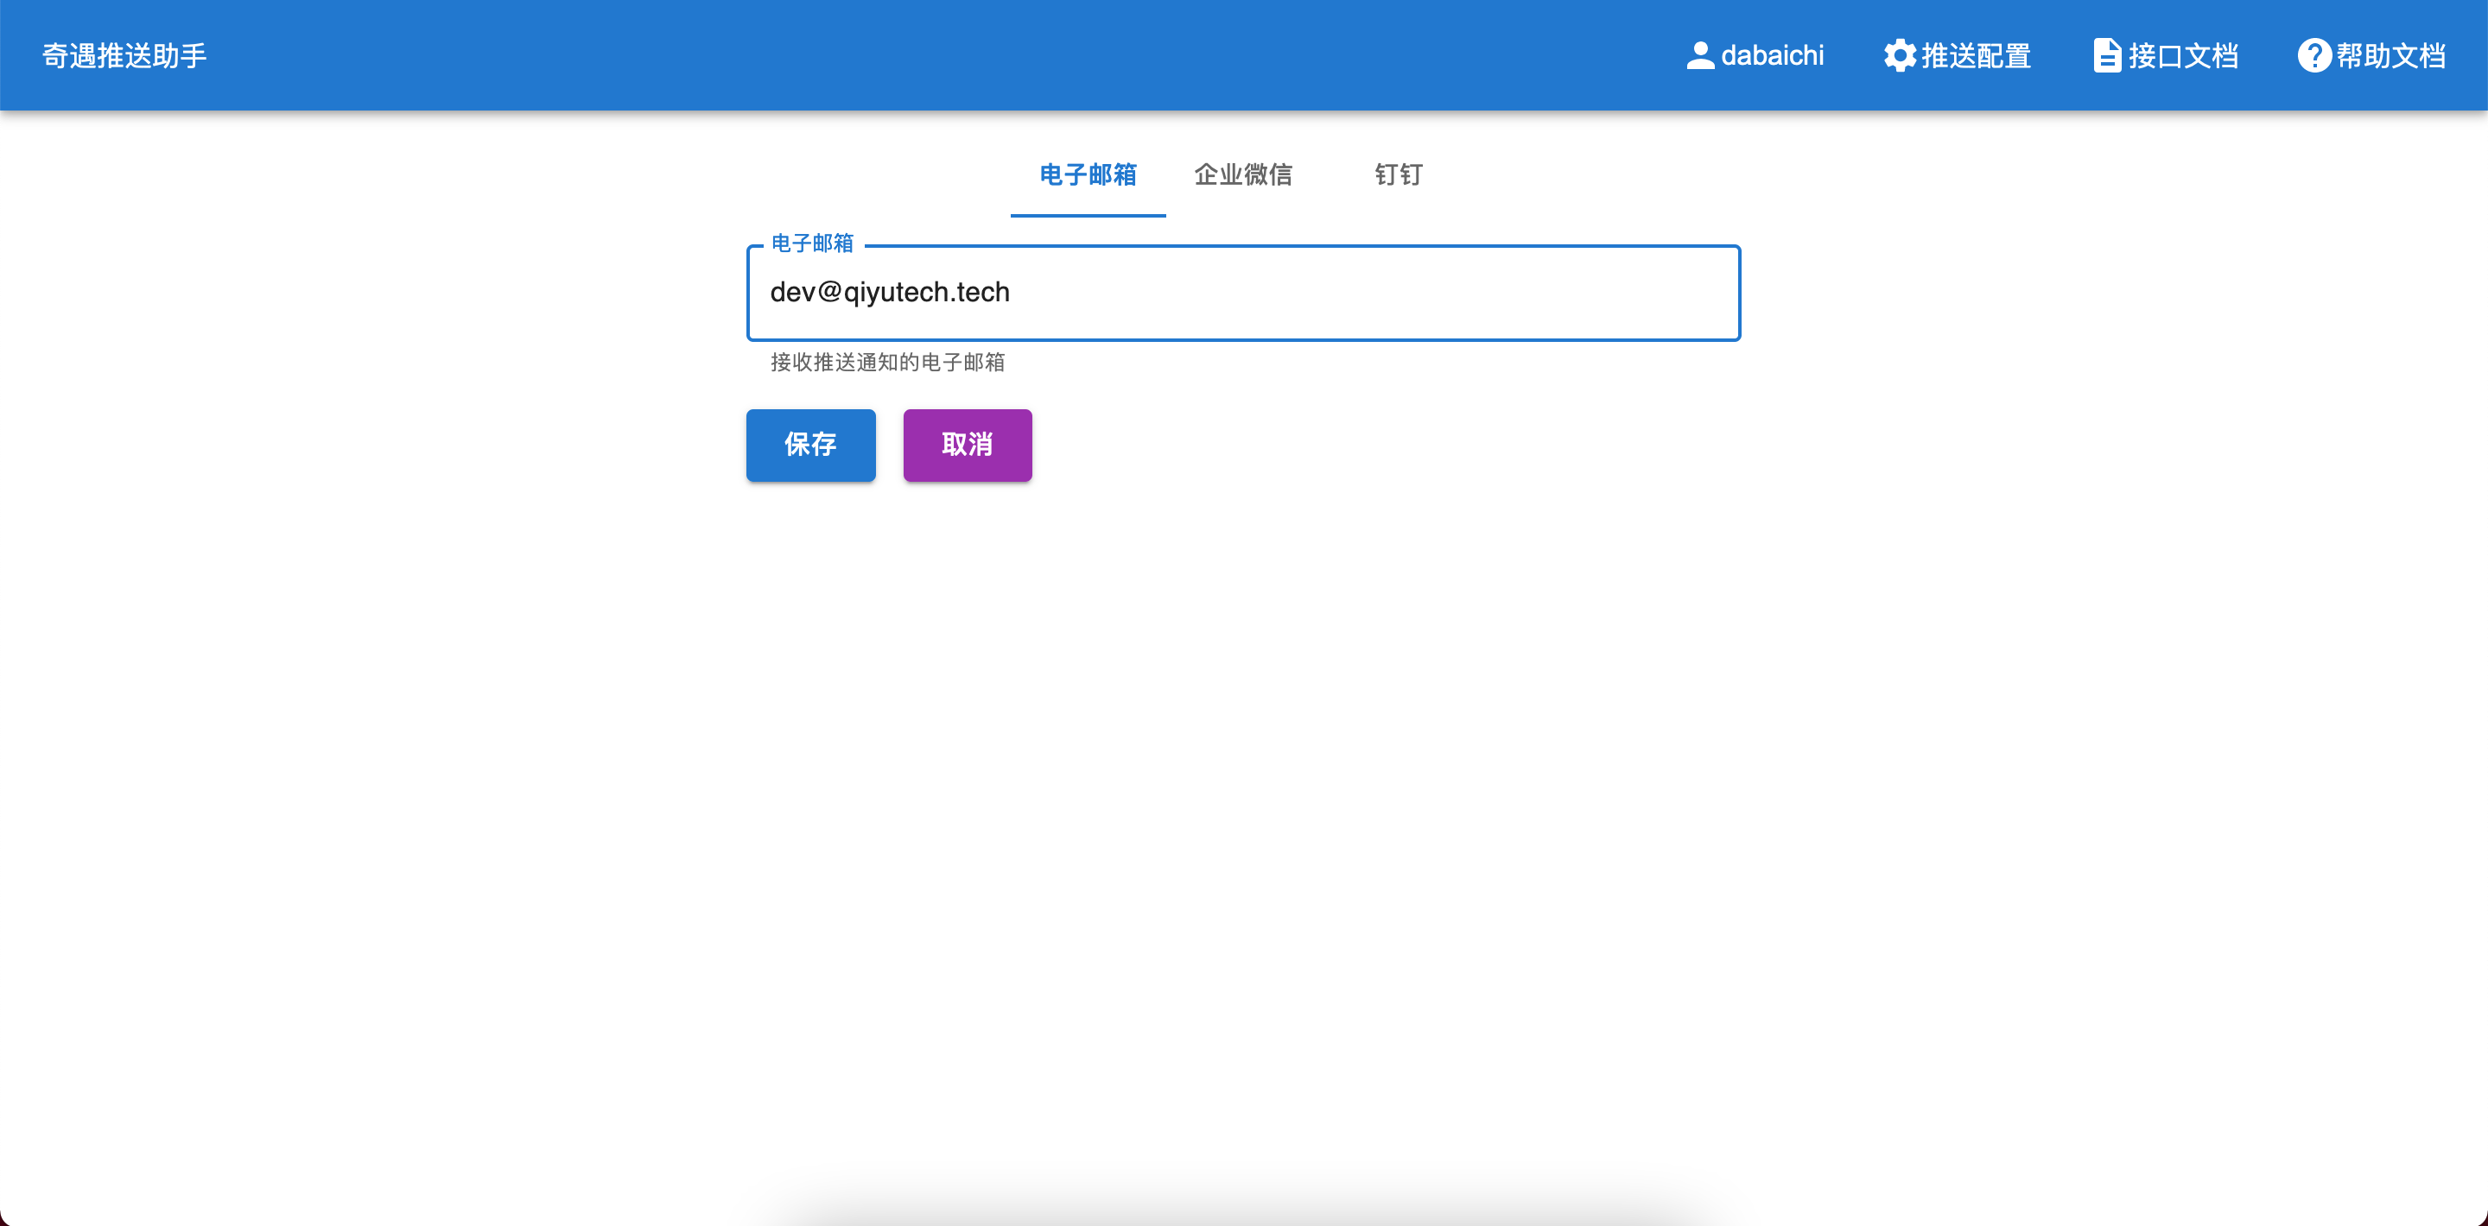Click the 取消 cancel button
The width and height of the screenshot is (2488, 1226).
point(967,445)
